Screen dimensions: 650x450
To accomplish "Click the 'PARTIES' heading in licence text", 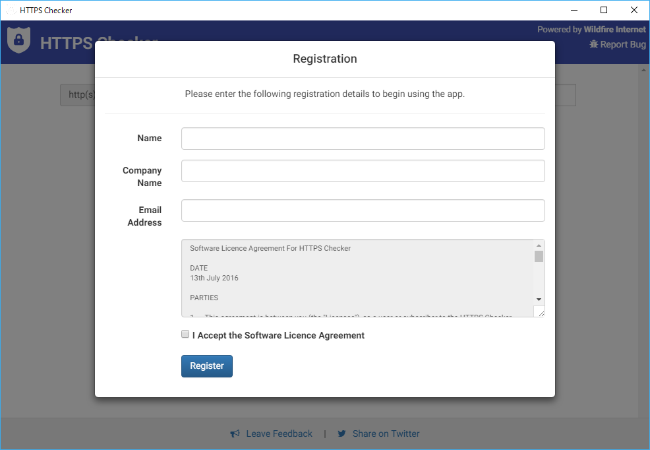I will [204, 298].
